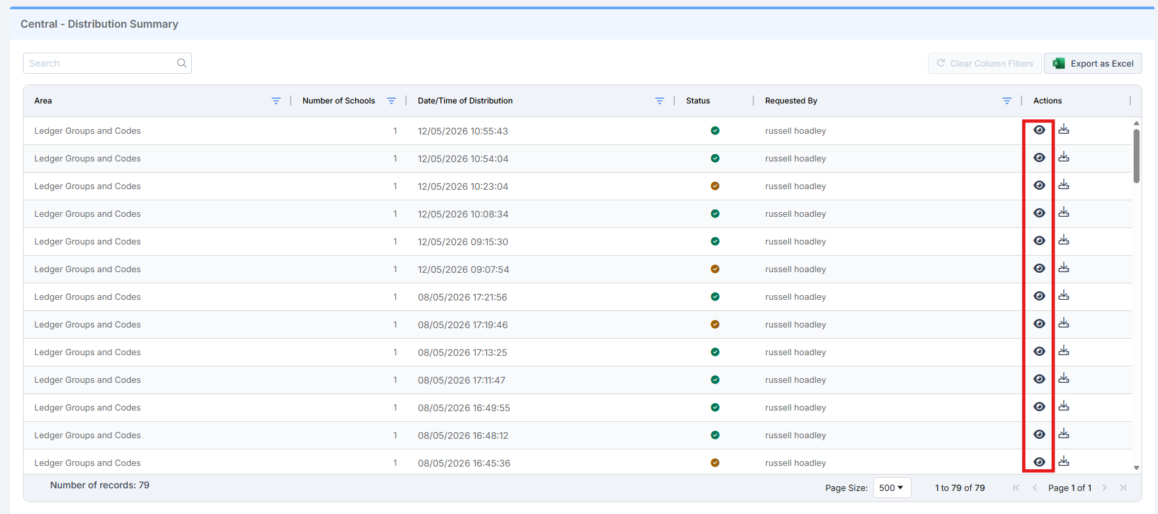This screenshot has width=1158, height=514.
Task: View the 08/05/2026 17:11:47 distribution
Action: coord(1039,379)
